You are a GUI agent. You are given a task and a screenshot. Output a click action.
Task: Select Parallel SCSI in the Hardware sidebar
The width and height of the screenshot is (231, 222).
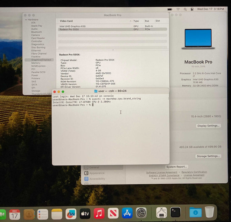click(x=38, y=72)
